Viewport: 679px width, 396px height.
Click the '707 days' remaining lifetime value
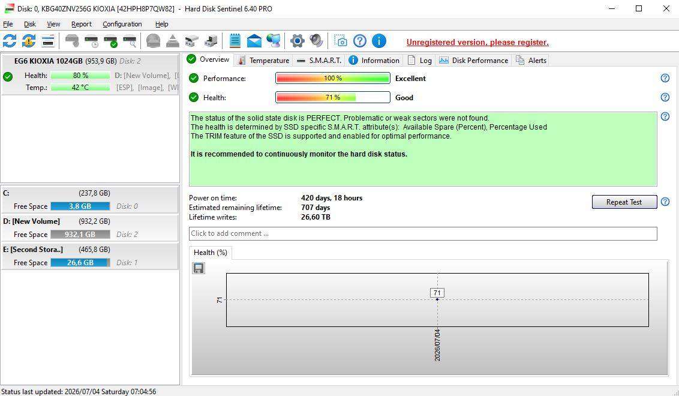pos(316,208)
